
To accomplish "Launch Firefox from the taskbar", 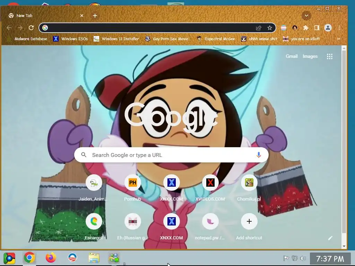I will pyautogui.click(x=51, y=258).
